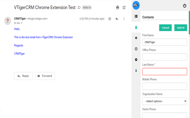
Task: Open the clock history sidebar icon
Action: coord(136,49)
